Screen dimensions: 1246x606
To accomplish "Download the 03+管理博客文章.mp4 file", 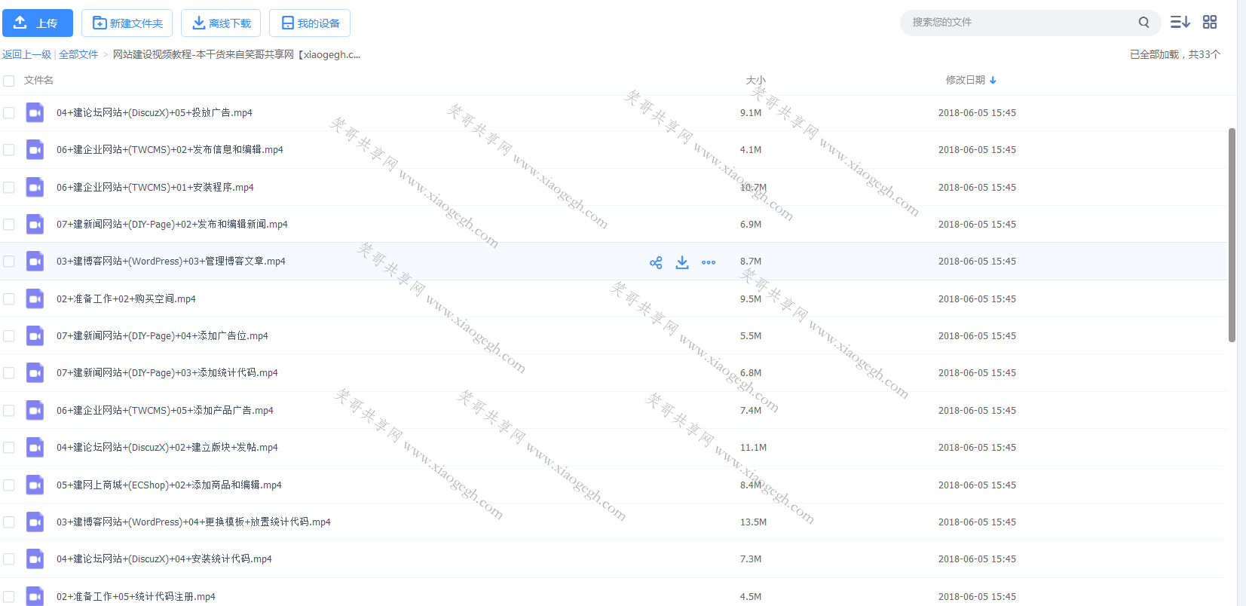I will [x=682, y=262].
